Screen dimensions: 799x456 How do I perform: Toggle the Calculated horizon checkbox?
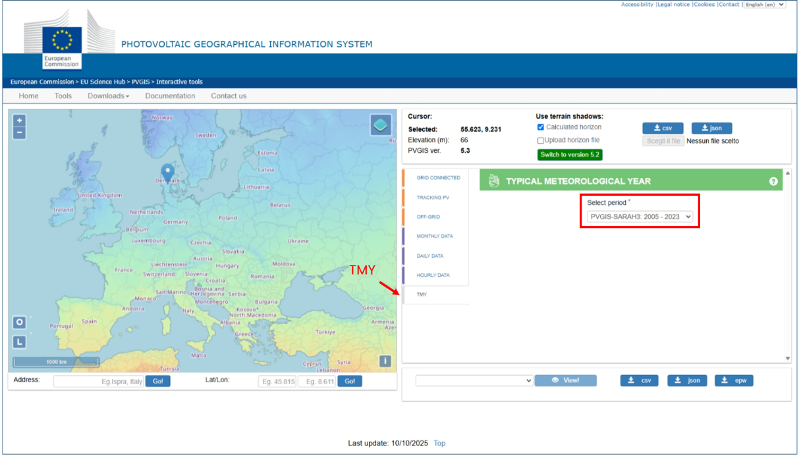click(x=541, y=127)
